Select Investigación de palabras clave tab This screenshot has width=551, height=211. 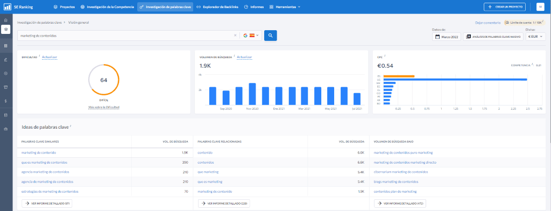(165, 6)
